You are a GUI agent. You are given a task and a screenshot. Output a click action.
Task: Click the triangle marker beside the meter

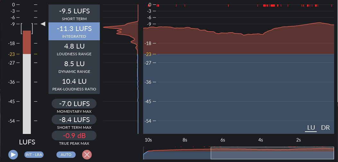43,24
